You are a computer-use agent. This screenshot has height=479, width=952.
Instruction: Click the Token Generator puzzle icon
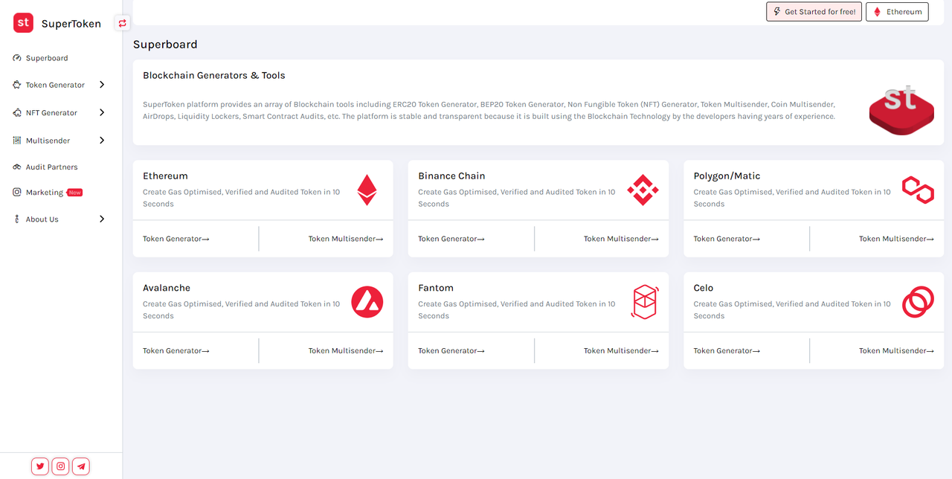[17, 85]
